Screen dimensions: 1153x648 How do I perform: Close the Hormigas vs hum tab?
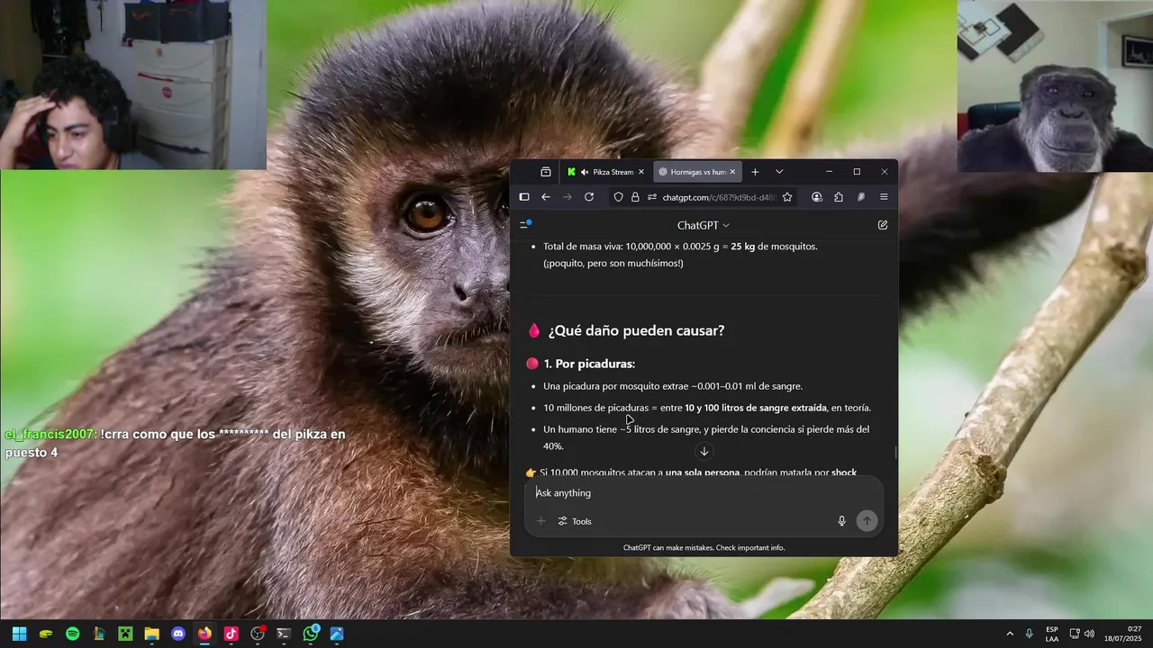[x=732, y=172]
